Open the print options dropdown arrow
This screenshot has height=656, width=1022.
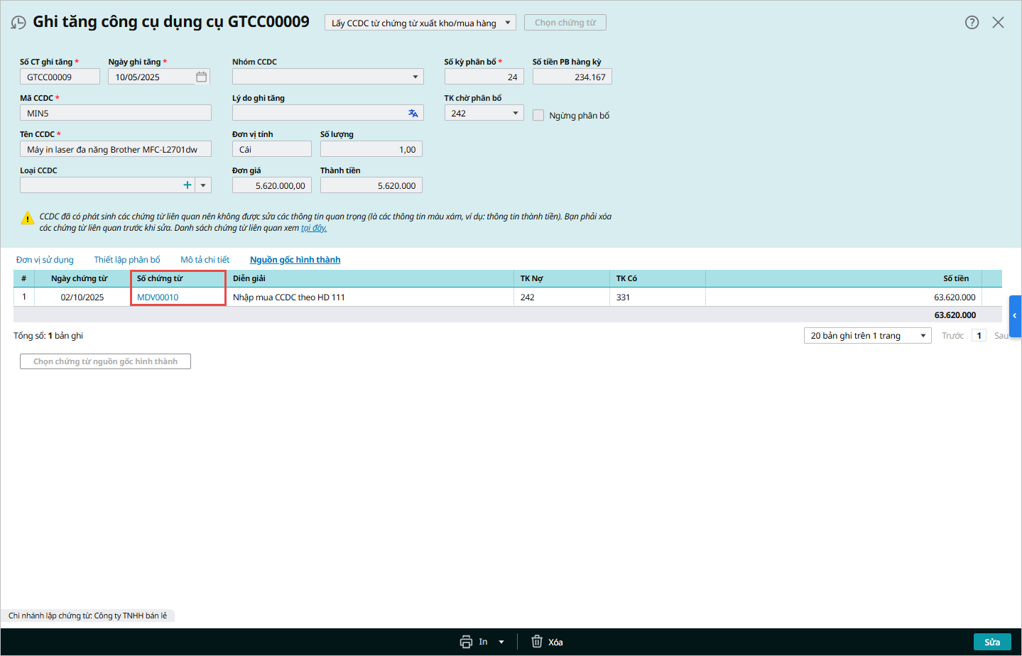[501, 642]
